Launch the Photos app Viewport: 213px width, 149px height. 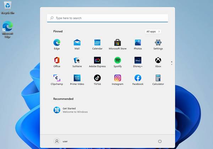click(x=138, y=44)
